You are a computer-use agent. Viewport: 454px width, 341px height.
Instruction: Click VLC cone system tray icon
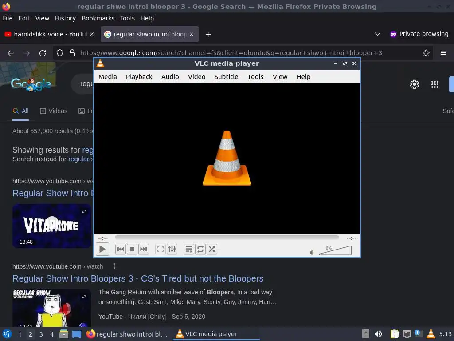[431, 334]
